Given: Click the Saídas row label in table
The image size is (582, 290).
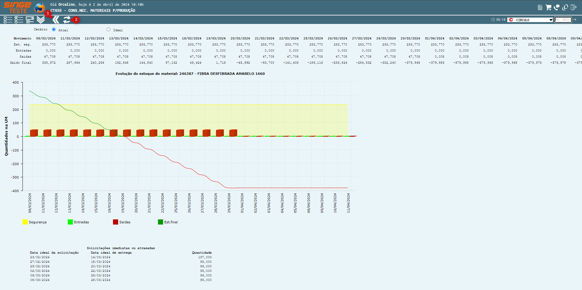Looking at the screenshot, I should pos(26,57).
